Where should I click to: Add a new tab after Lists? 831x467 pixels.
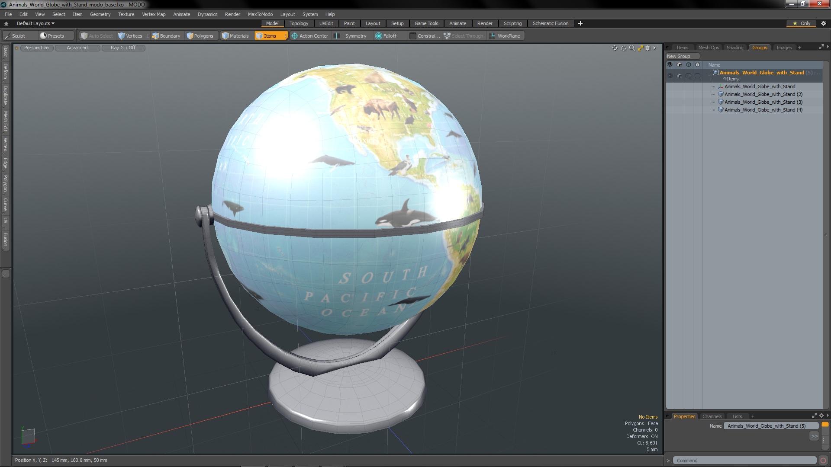(753, 416)
